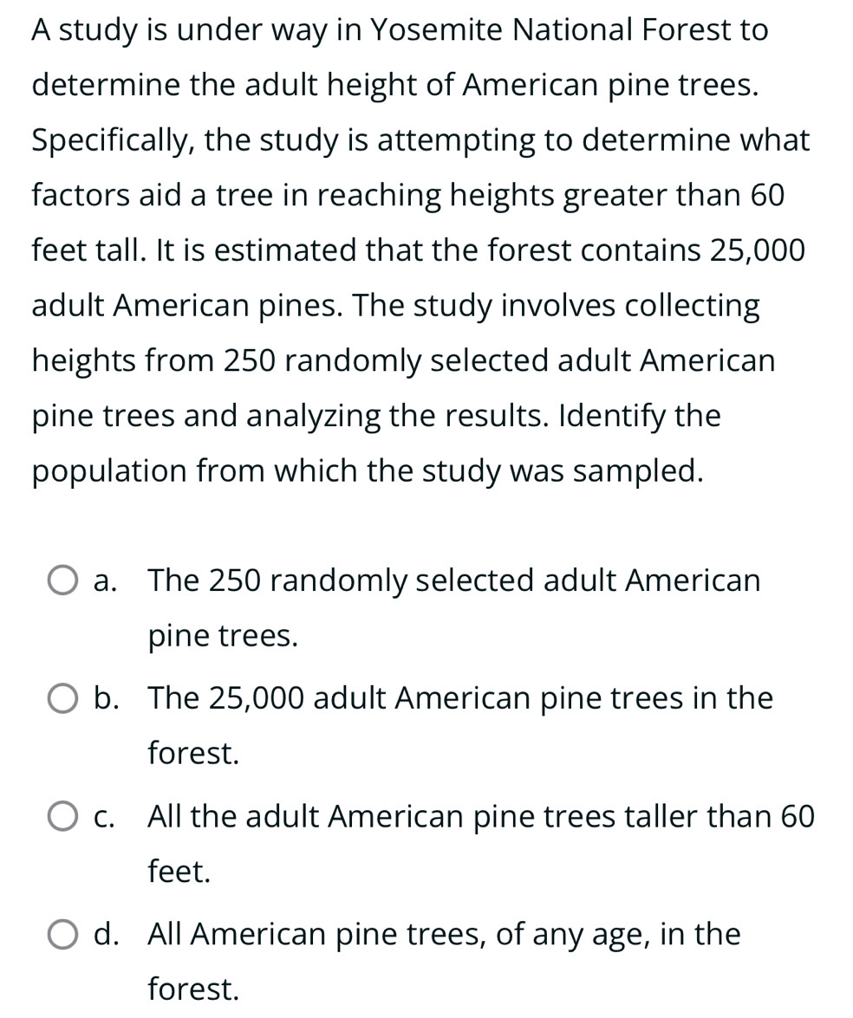The height and width of the screenshot is (1018, 853).
Task: Choose the trees taller than 60 feet answer
Action: click(x=481, y=817)
